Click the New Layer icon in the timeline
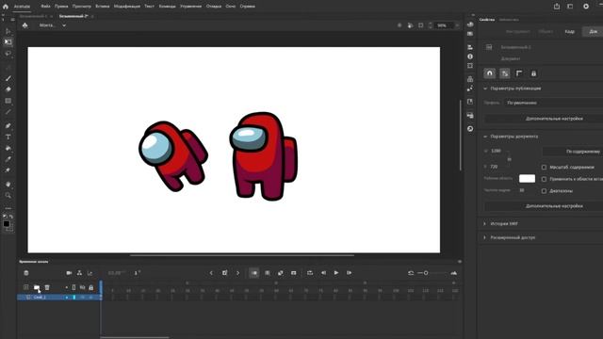603x339 pixels. [x=25, y=287]
